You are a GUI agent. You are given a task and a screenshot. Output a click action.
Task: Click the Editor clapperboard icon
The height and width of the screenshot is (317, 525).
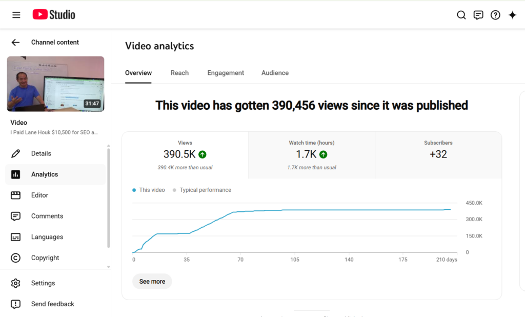[15, 195]
